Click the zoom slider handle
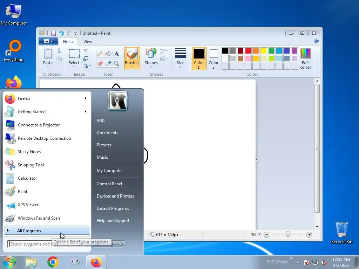359x269 pixels. coord(287,234)
